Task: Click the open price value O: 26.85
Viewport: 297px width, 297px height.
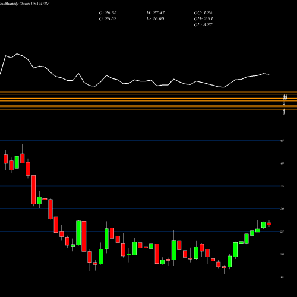Action: pos(108,13)
